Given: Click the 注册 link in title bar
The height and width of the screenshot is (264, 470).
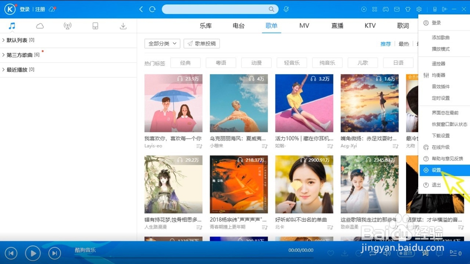Looking at the screenshot, I should coord(40,9).
